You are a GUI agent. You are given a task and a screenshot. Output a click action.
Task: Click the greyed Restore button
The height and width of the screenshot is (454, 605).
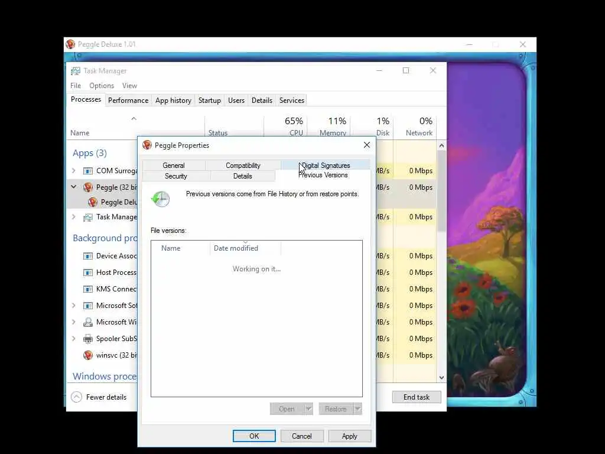click(x=336, y=409)
